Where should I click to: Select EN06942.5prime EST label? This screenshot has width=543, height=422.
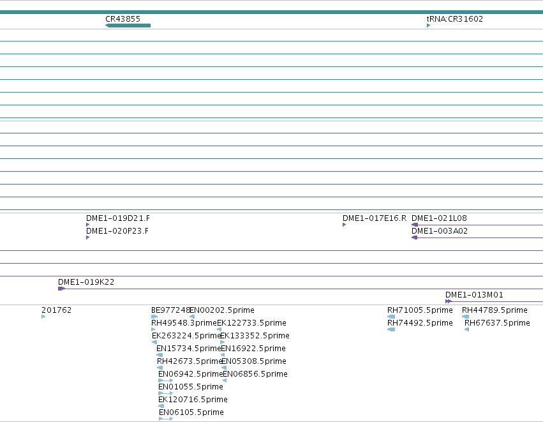191,374
